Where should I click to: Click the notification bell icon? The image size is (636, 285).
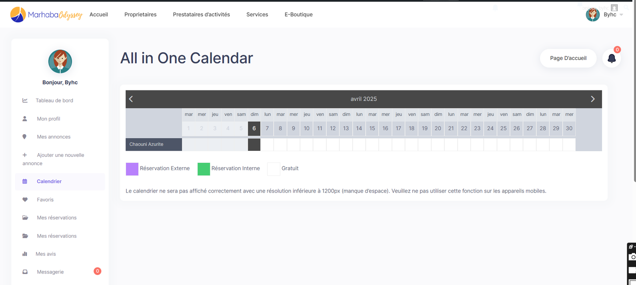611,58
